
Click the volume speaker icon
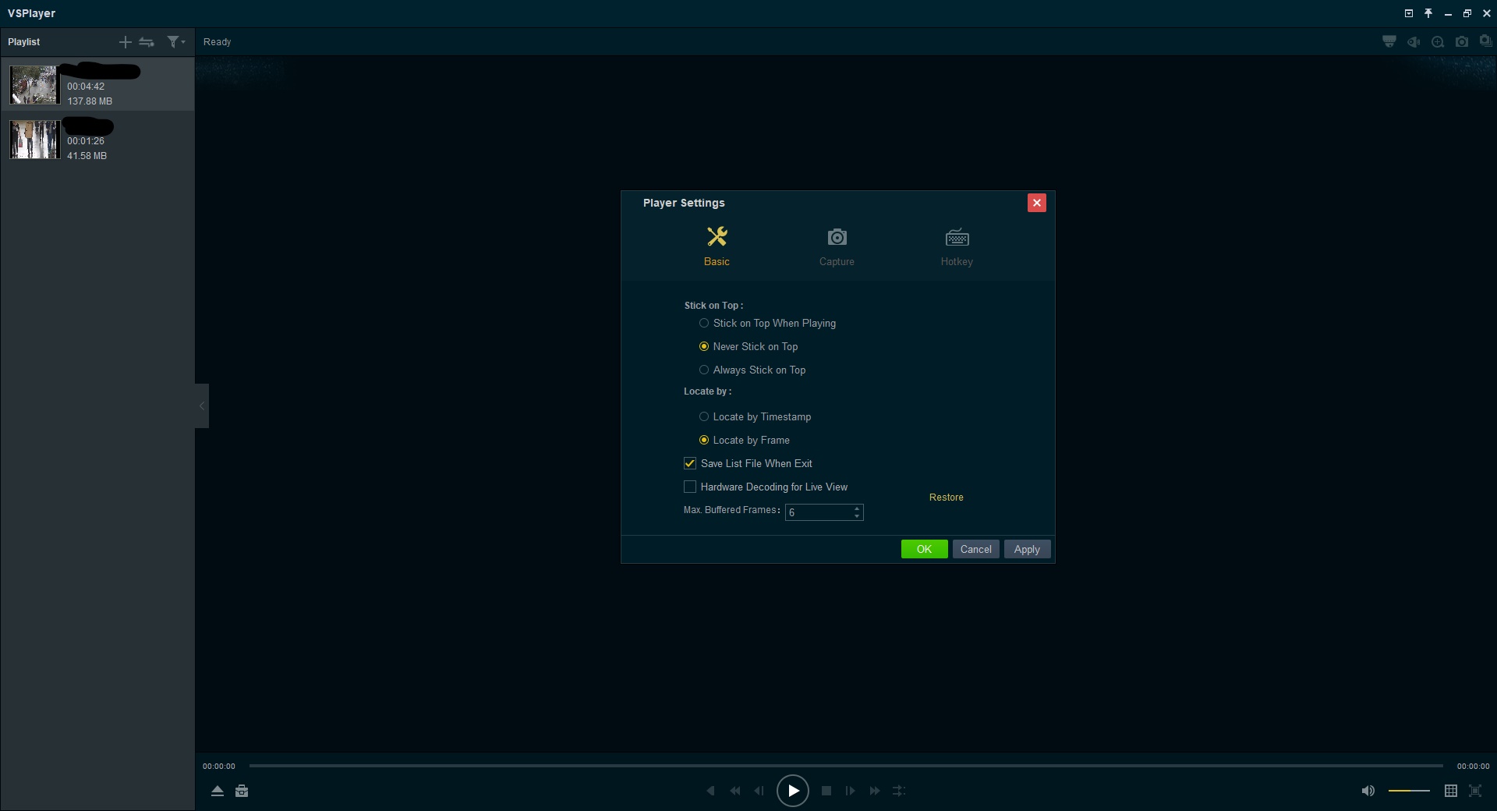coord(1368,791)
